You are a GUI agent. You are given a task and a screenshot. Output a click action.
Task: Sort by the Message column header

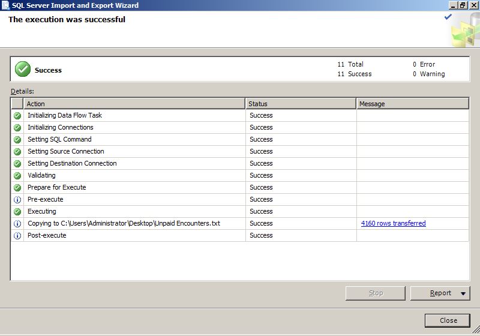tap(413, 103)
